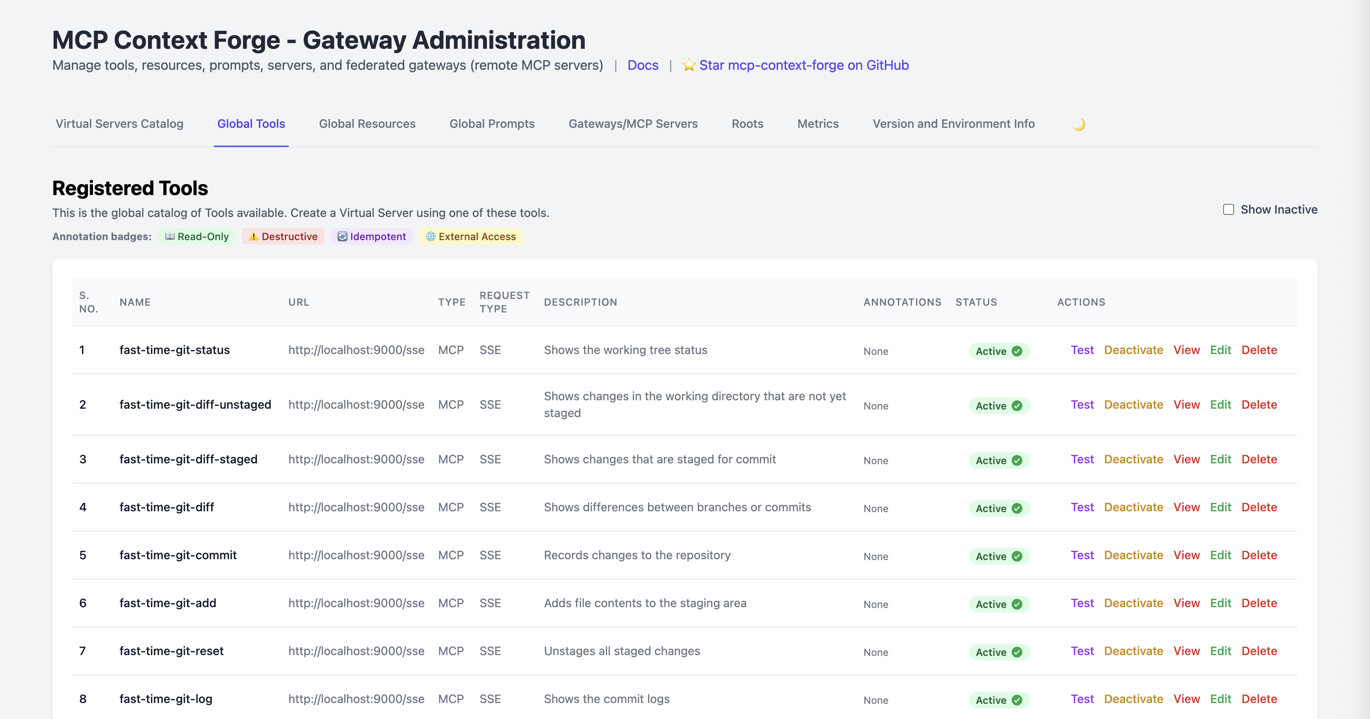Image resolution: width=1370 pixels, height=719 pixels.
Task: View details of fast-time-git-status
Action: 1187,350
